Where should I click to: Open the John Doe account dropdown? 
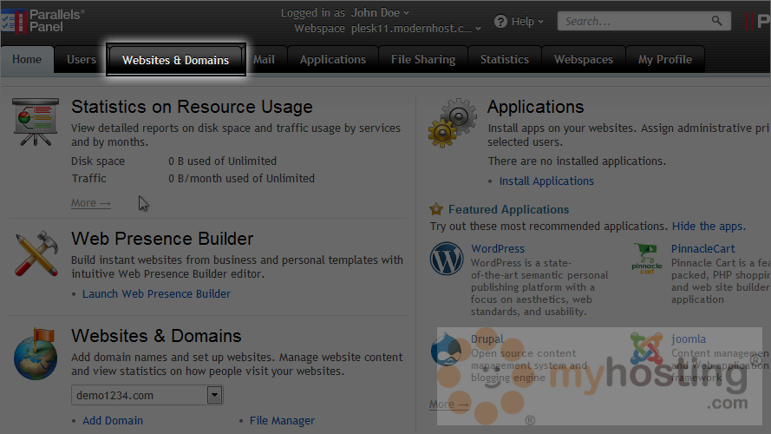coord(380,13)
